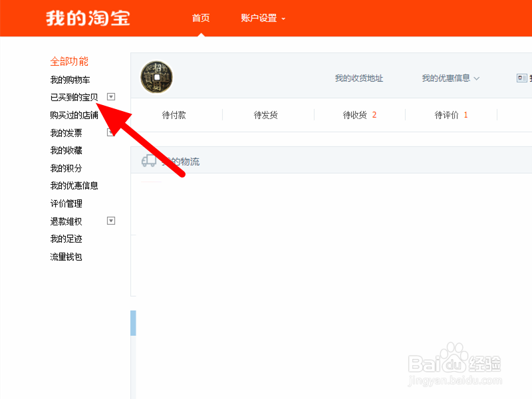This screenshot has height=399, width=532.
Task: Expand the 我的优惠信息 dropdown at the top
Action: [451, 78]
